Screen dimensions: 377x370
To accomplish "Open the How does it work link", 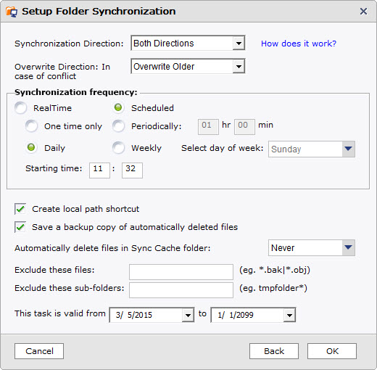I will click(299, 44).
